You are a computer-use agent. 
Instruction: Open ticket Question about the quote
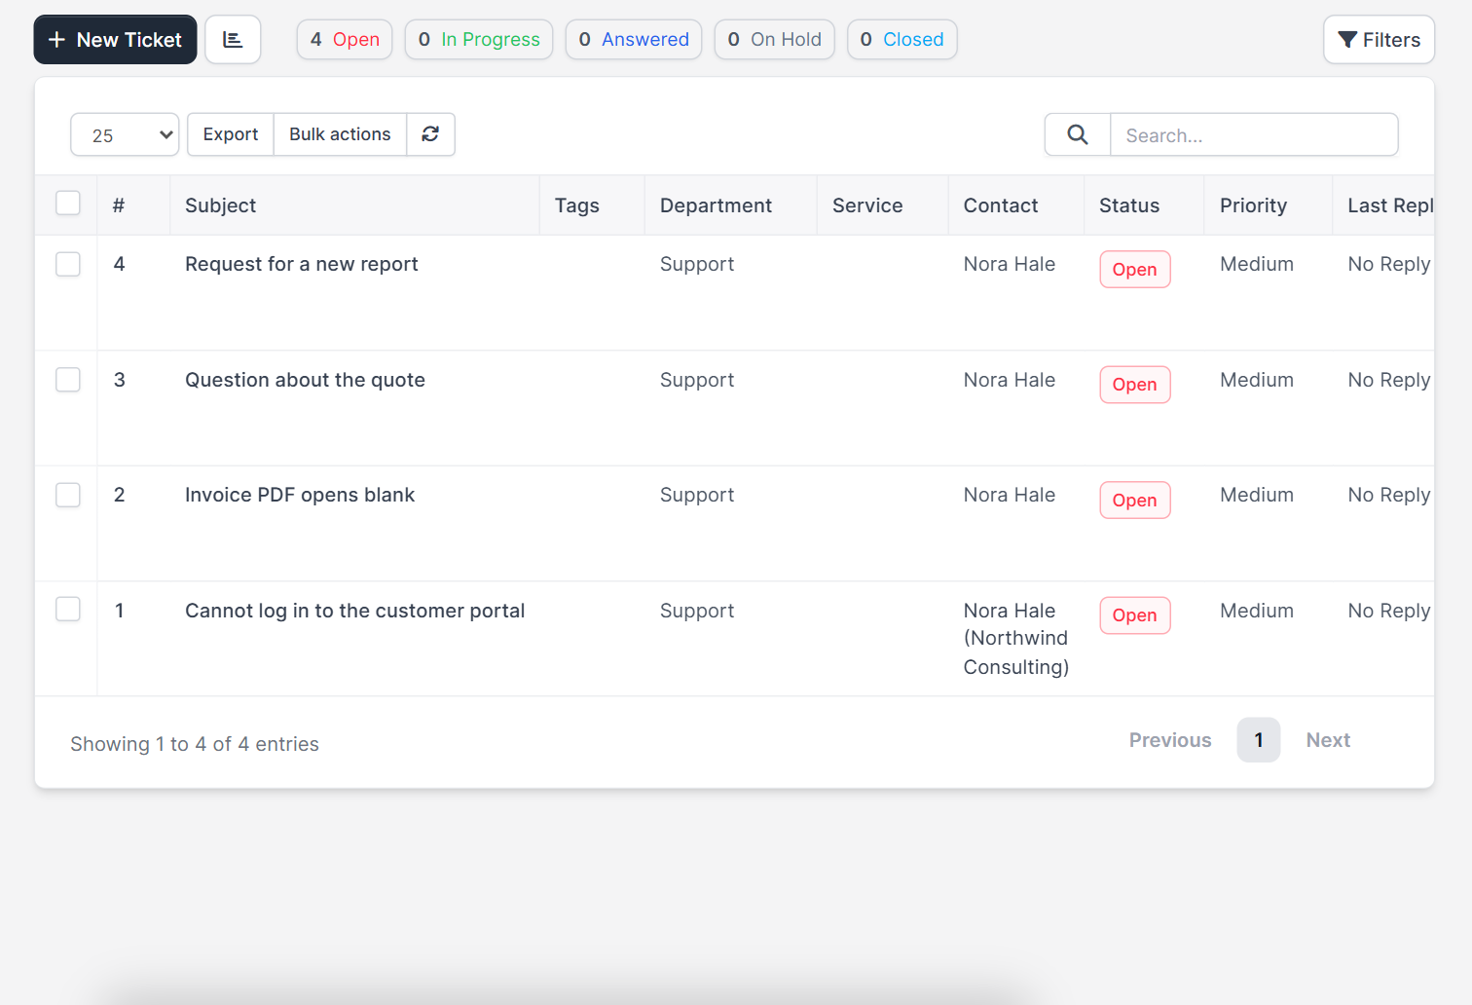(305, 380)
